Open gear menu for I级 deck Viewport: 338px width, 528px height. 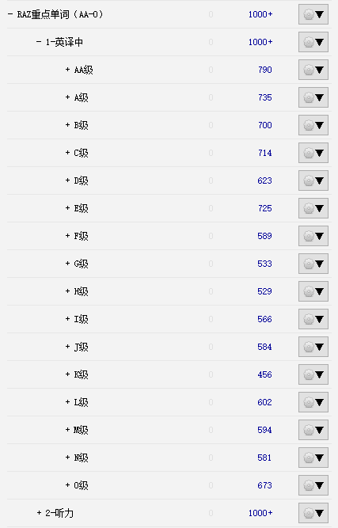[313, 319]
